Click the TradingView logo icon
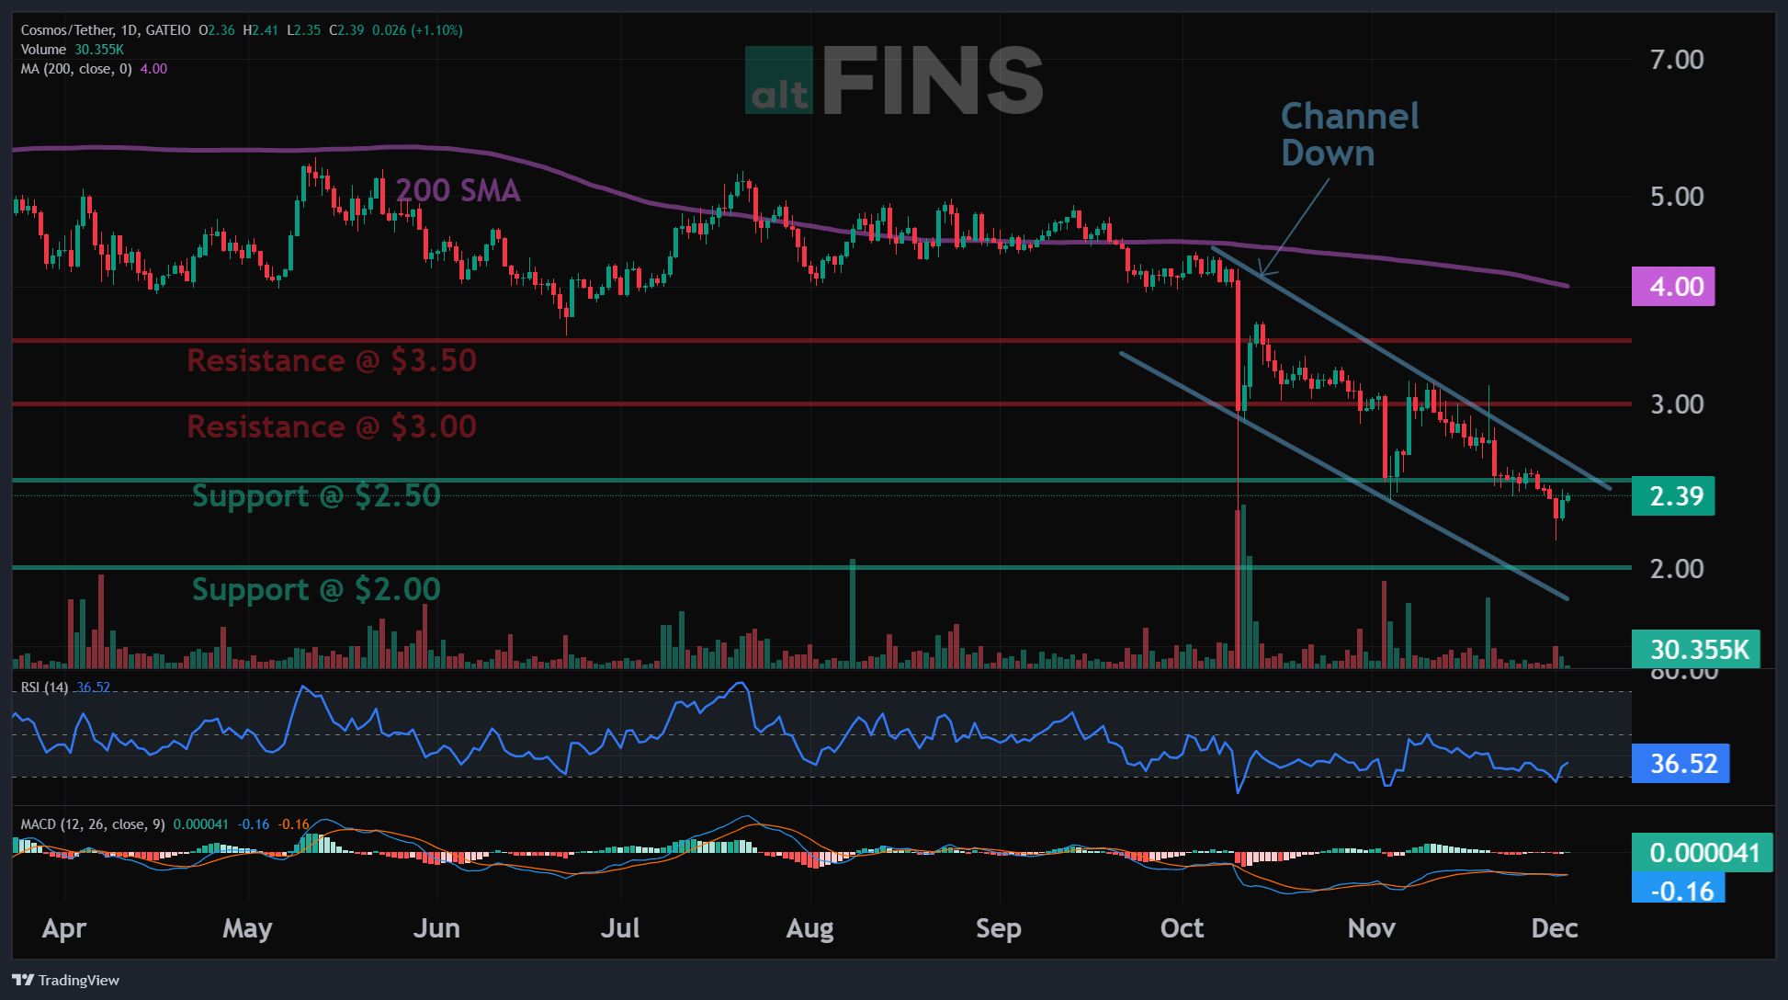Image resolution: width=1788 pixels, height=1000 pixels. [23, 980]
